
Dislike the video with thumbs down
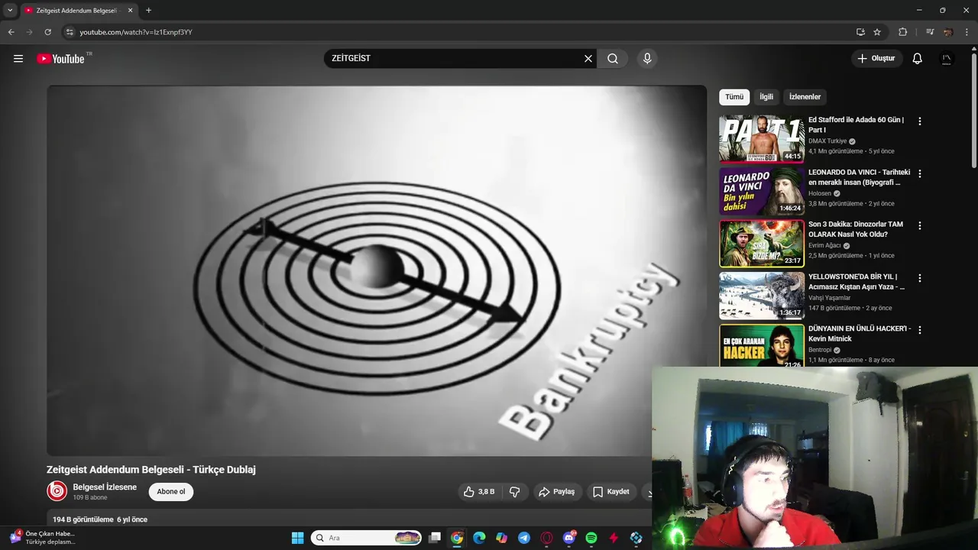coord(514,492)
